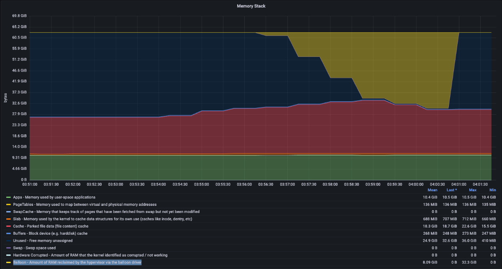Click the Hardware Corrupted legend color swatch

coord(8,255)
